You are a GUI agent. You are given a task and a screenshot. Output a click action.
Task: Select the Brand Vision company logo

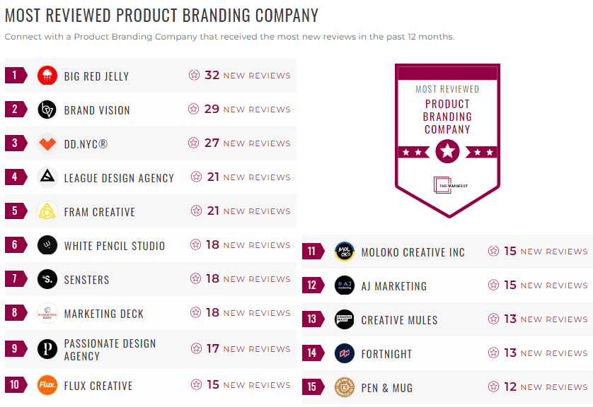[45, 110]
